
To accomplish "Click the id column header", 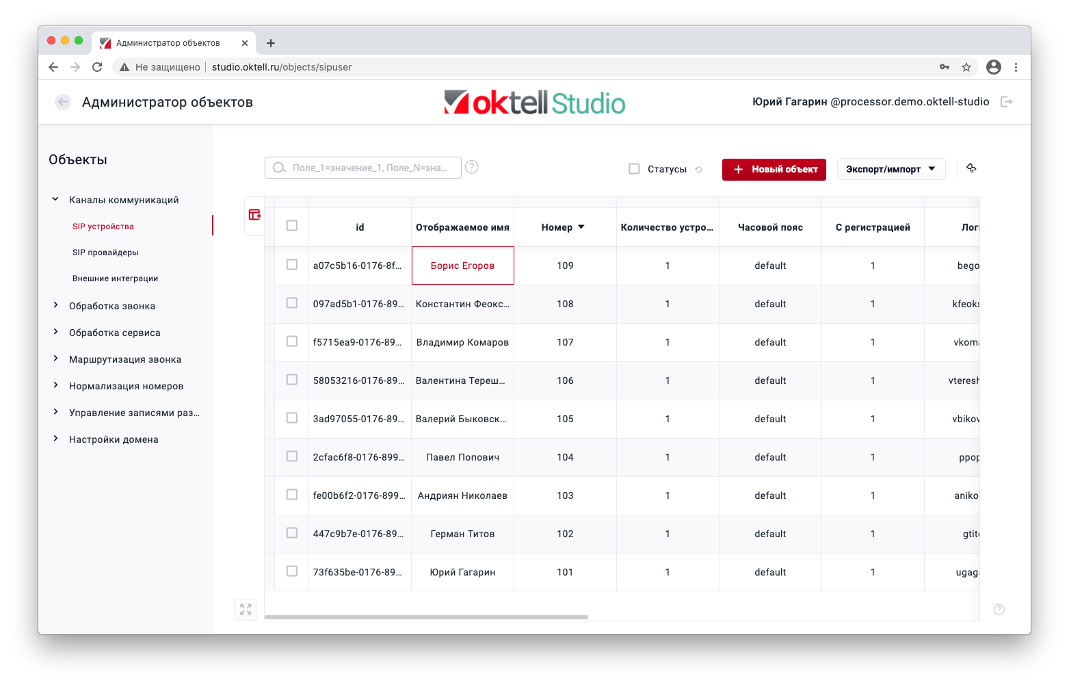I will pos(360,227).
